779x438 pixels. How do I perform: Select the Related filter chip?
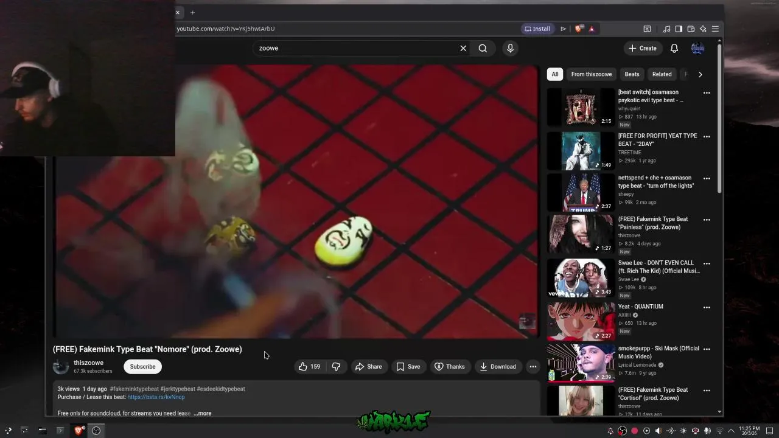click(x=662, y=74)
